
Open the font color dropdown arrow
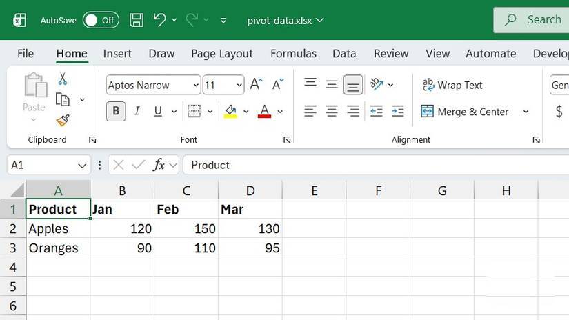tap(280, 112)
